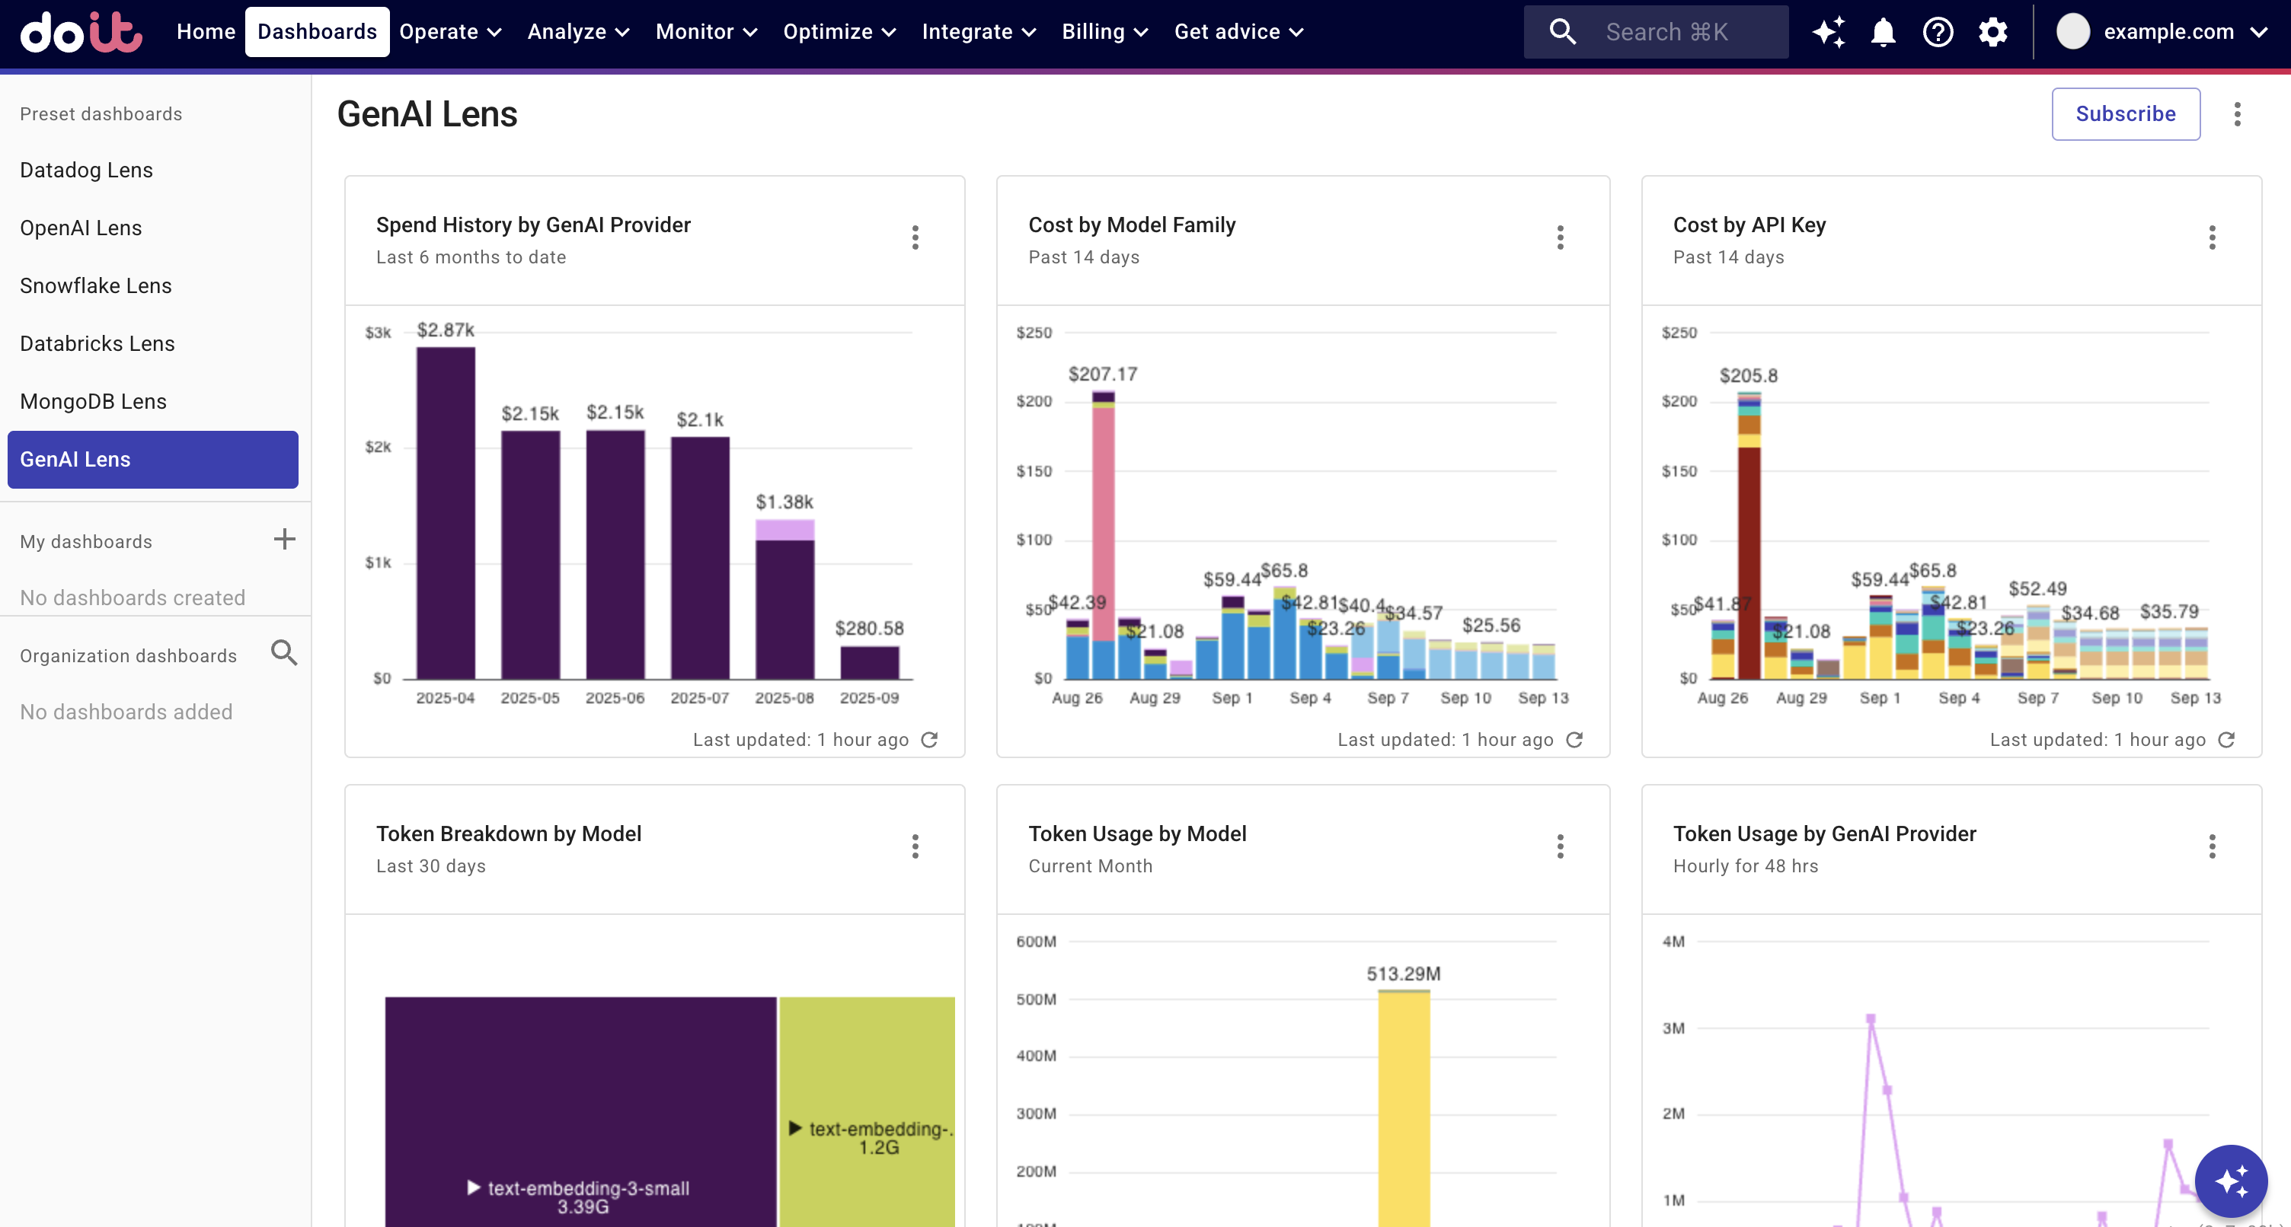Open Spend History by GenAI Provider widget menu

[915, 237]
